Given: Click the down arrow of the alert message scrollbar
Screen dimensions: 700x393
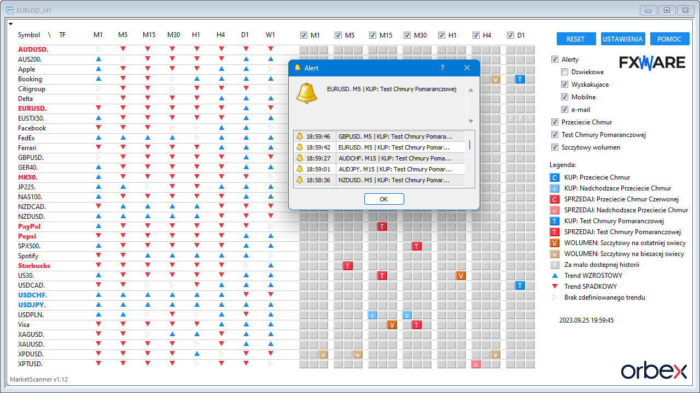Looking at the screenshot, I should click(470, 121).
